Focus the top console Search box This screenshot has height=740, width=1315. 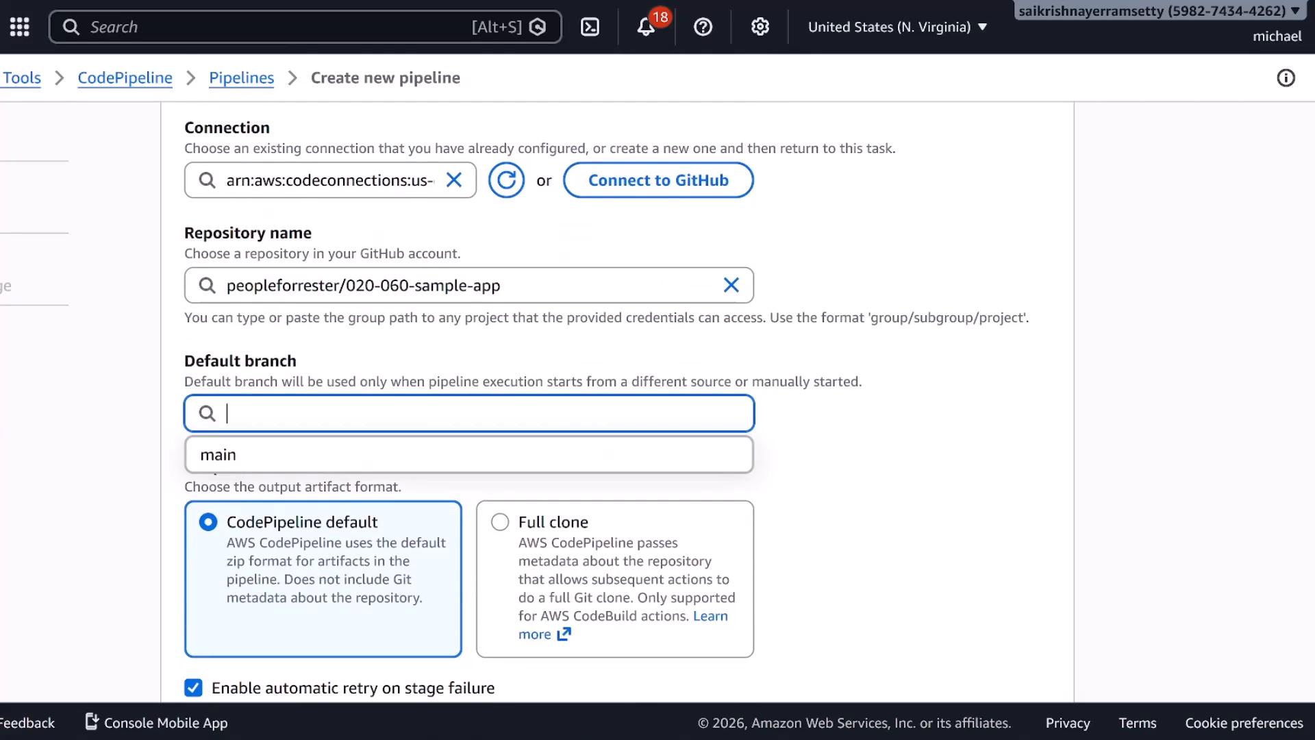click(305, 27)
